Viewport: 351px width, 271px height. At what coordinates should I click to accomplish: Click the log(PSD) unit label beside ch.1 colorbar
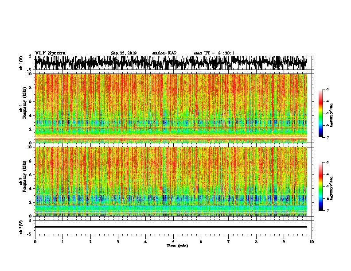(x=332, y=116)
